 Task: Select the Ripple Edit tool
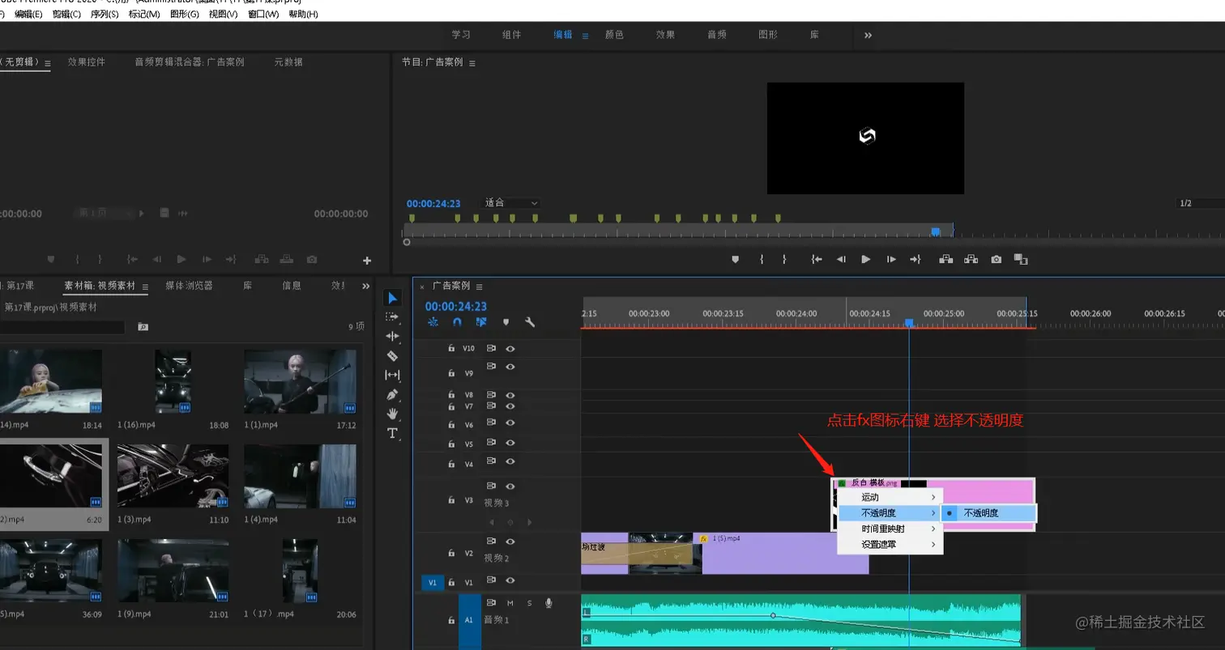[x=392, y=336]
